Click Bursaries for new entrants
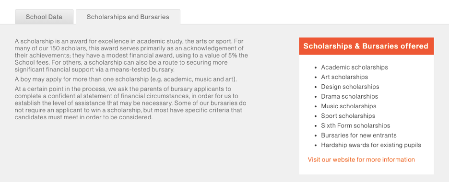Viewport: 449px width, 182px height. (x=358, y=135)
